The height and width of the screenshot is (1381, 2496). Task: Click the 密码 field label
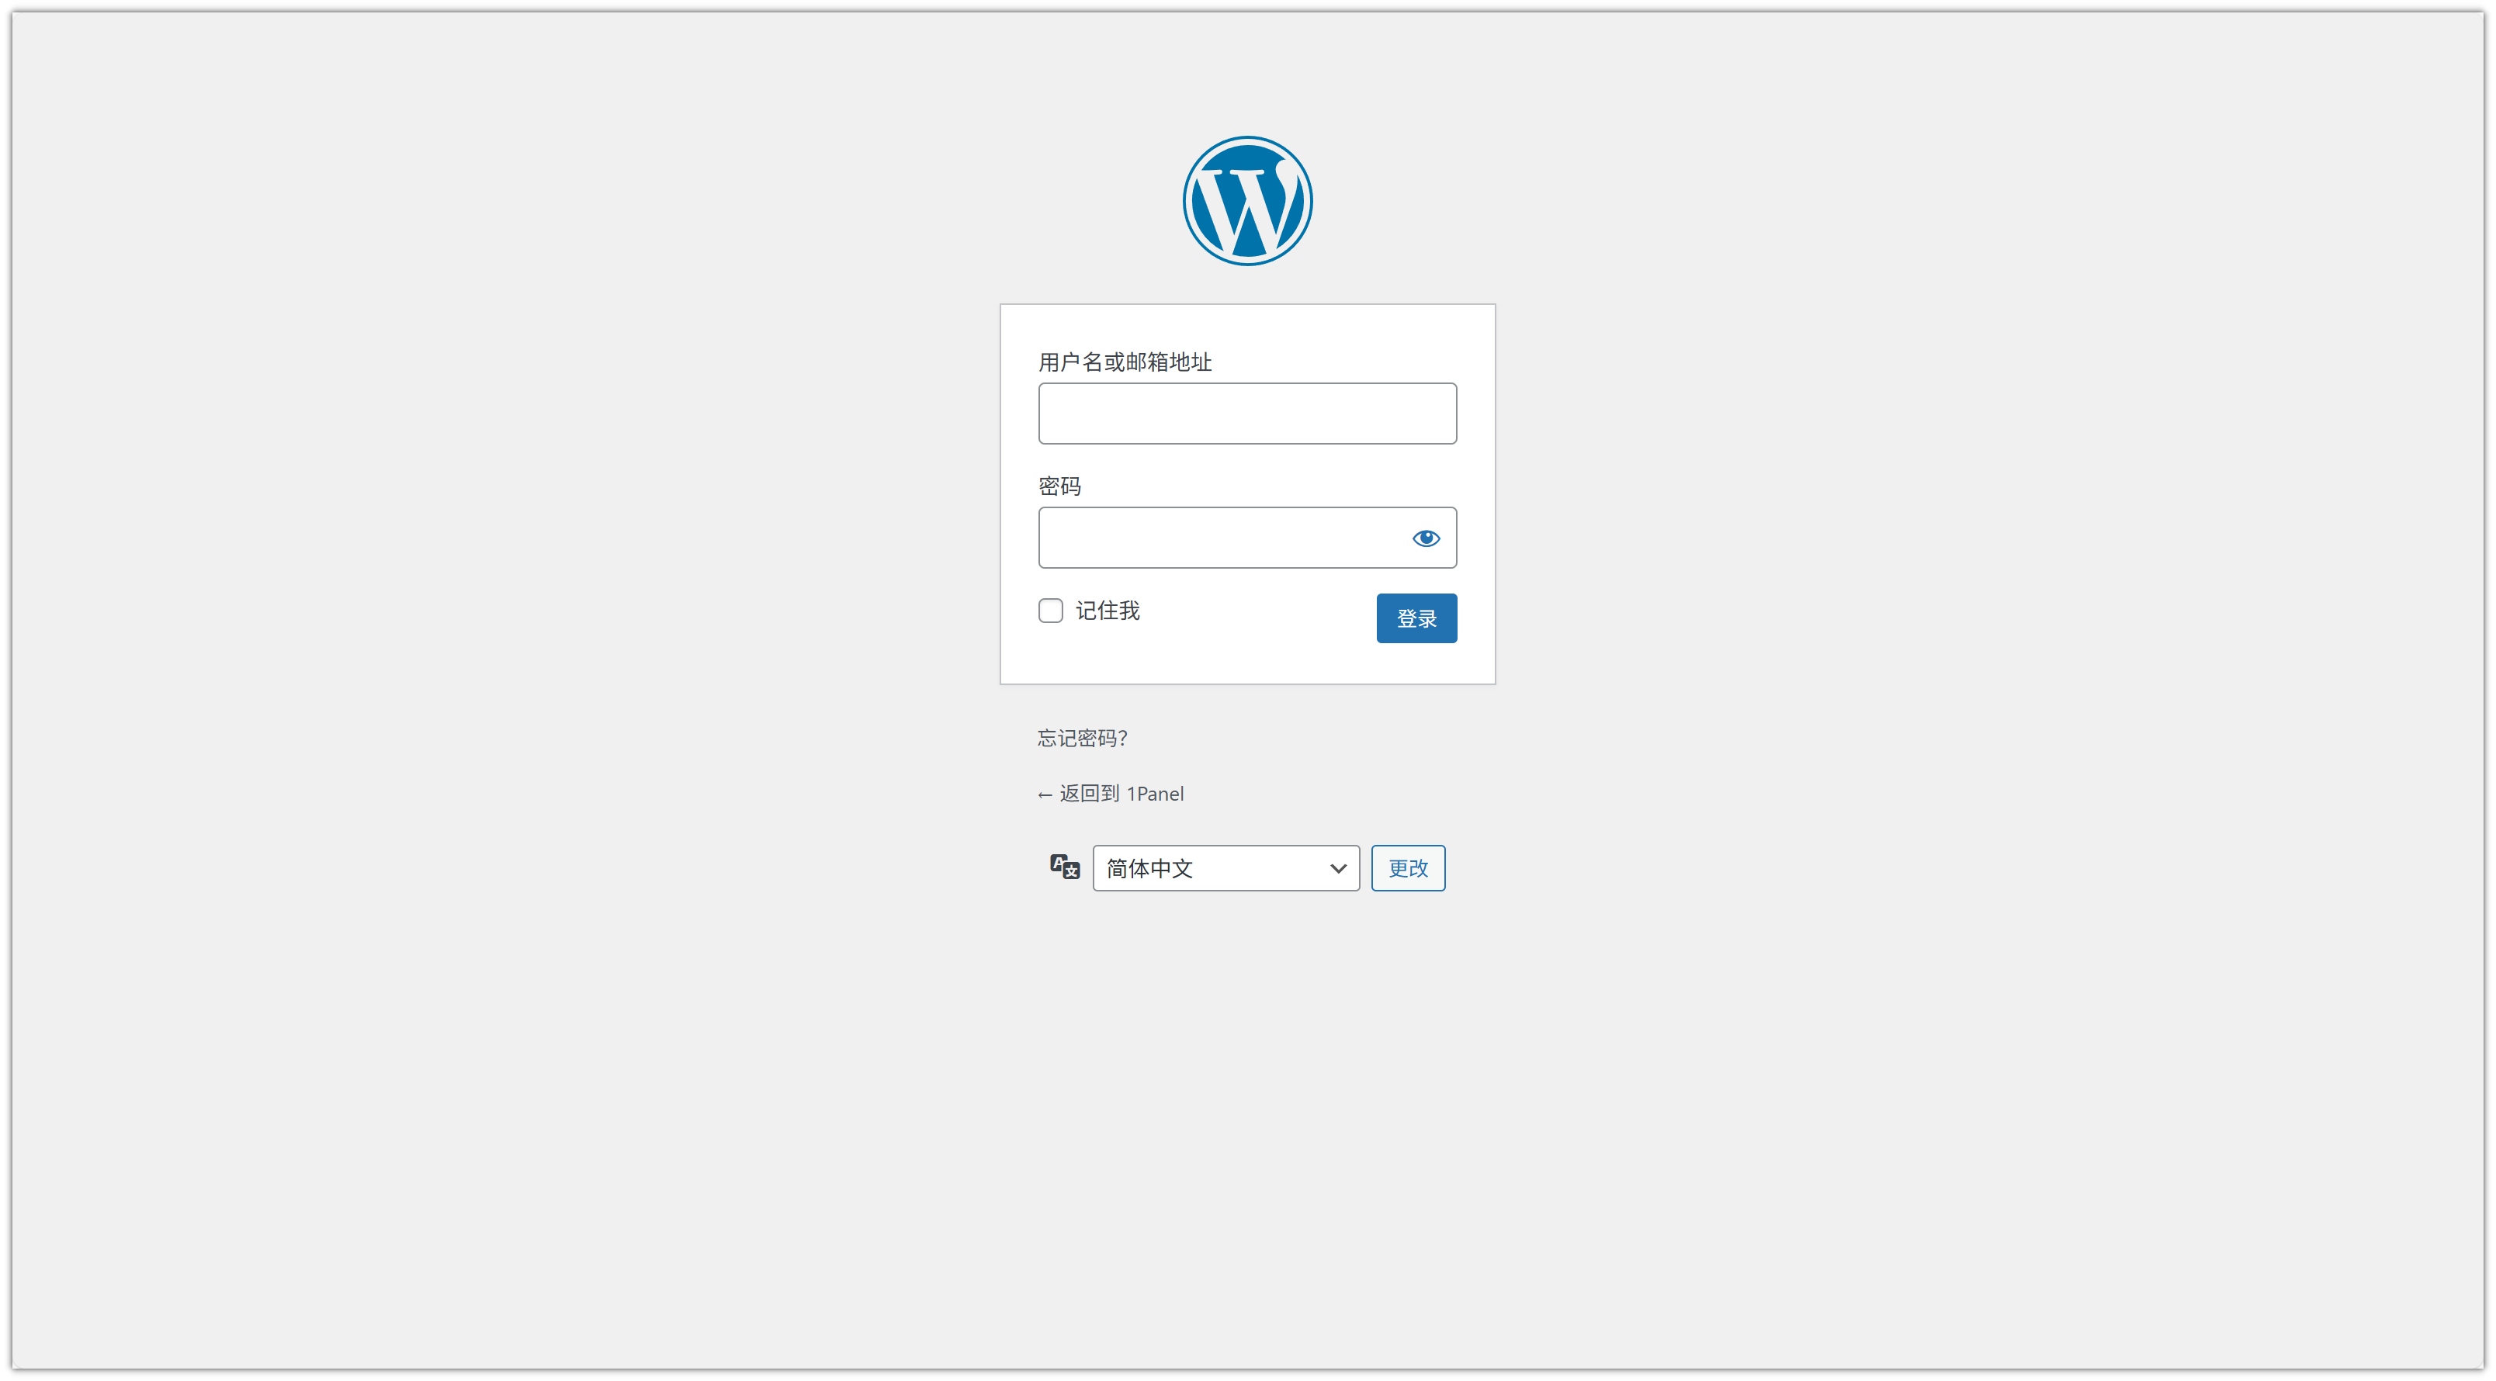pyautogui.click(x=1059, y=486)
